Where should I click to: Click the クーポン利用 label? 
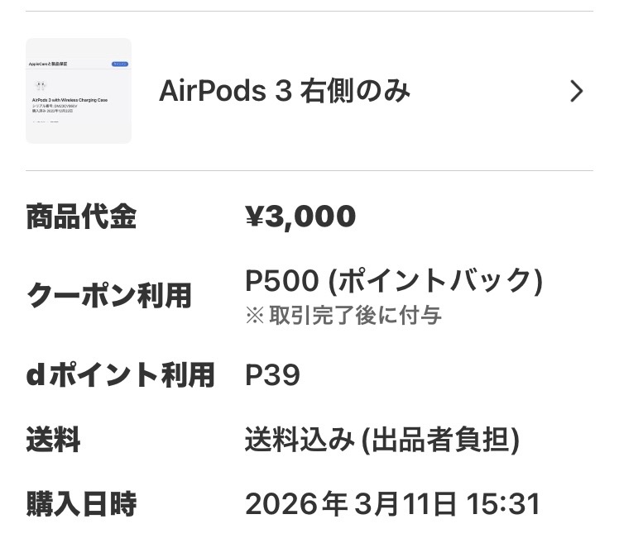pos(109,295)
